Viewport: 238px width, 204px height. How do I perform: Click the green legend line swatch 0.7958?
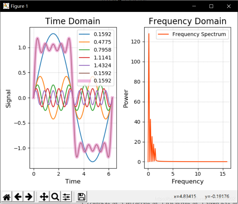(84, 50)
